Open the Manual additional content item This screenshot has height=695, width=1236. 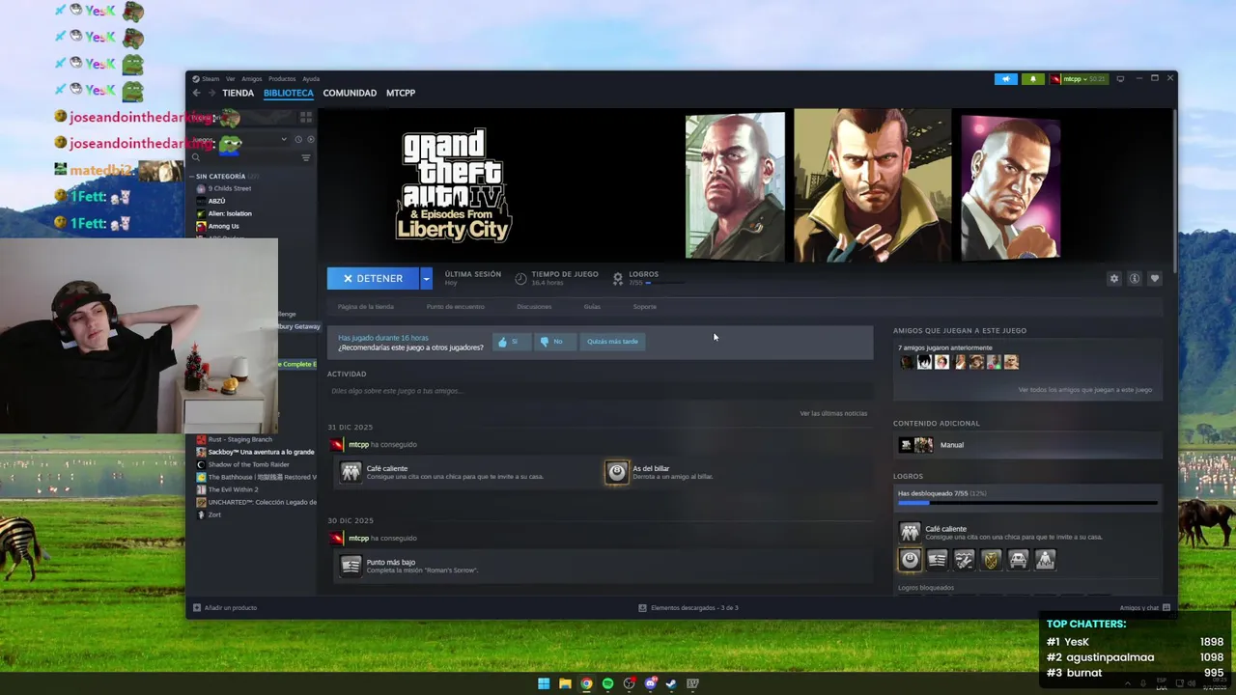(x=1027, y=445)
